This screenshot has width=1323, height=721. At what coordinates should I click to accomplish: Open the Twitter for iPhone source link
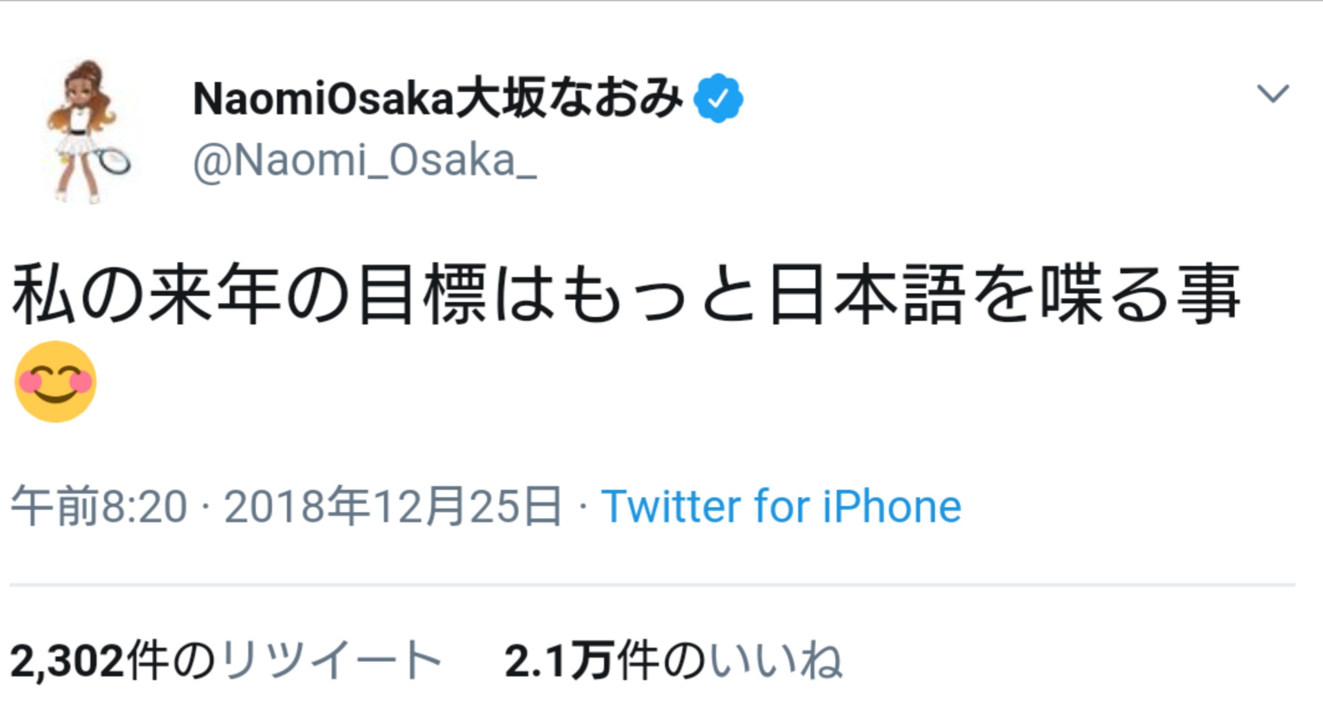click(781, 507)
